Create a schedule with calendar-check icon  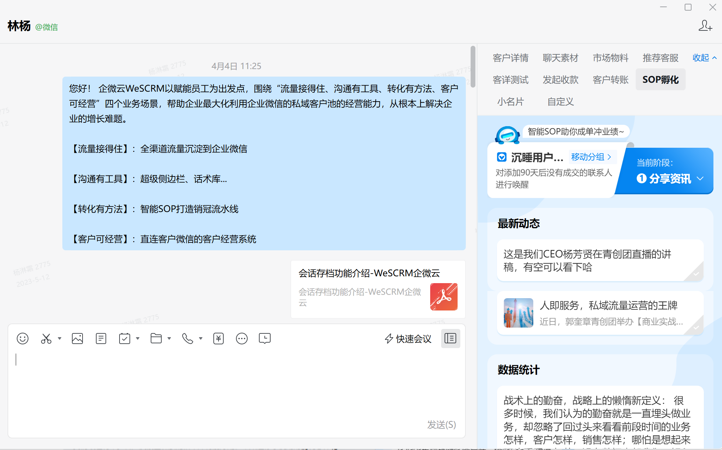coord(125,339)
